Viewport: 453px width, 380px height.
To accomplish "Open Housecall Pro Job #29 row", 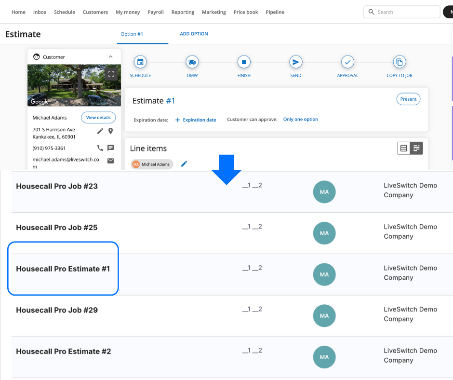I will click(x=232, y=316).
